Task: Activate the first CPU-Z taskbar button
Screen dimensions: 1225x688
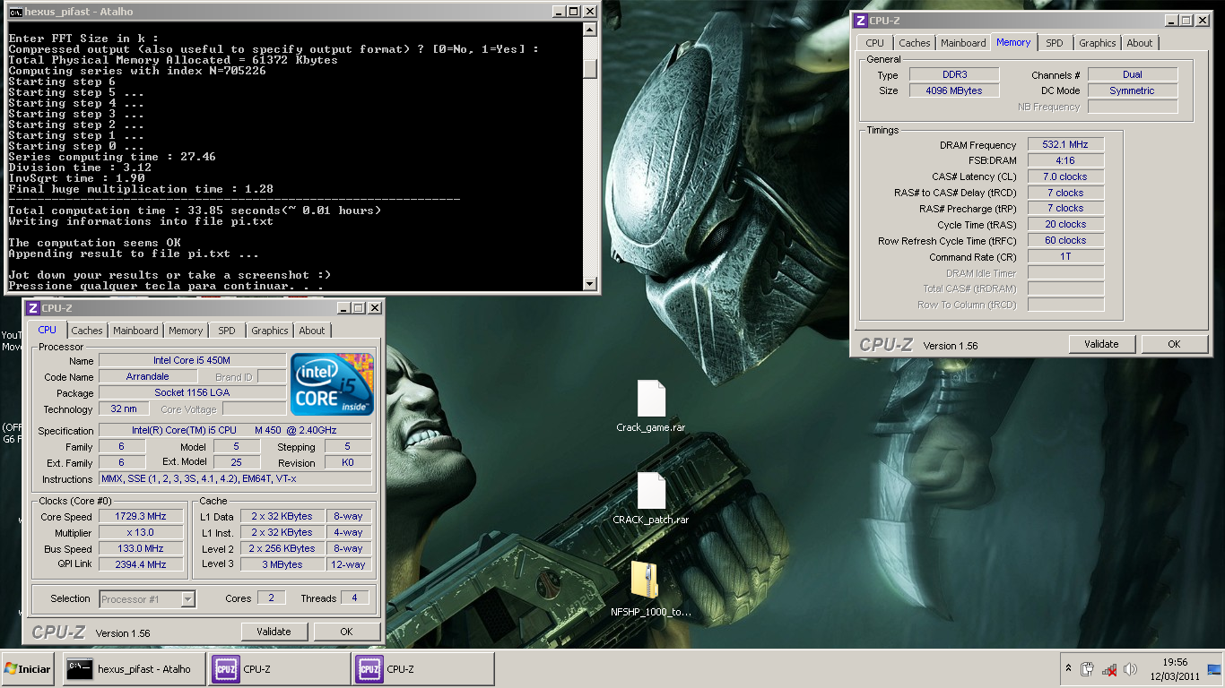Action: (279, 669)
